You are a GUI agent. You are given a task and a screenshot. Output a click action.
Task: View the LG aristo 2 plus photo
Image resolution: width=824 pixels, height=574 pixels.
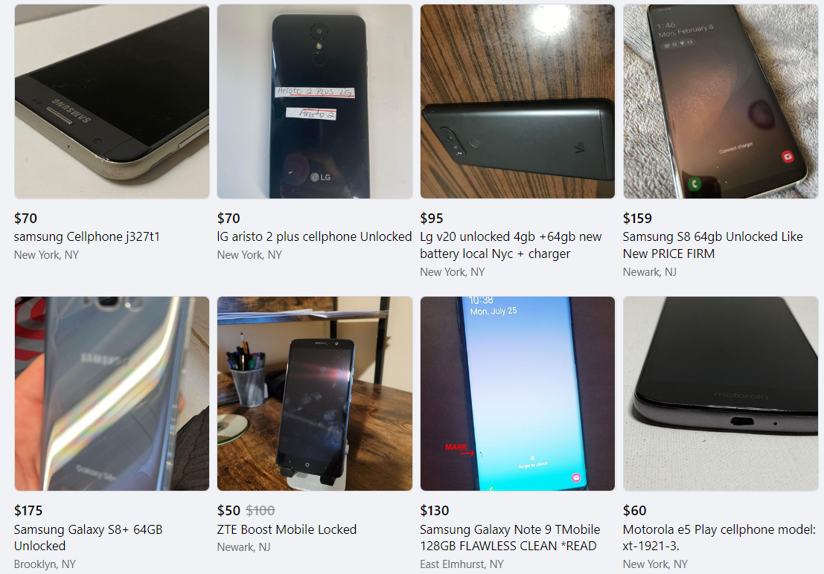[x=315, y=101]
